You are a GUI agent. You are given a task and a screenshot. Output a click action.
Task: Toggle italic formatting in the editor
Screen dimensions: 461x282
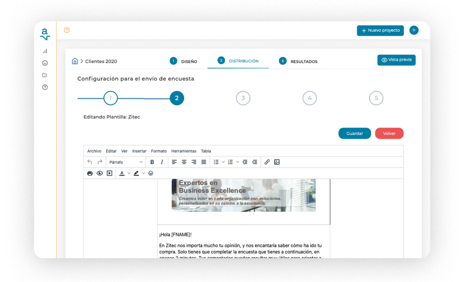point(162,162)
